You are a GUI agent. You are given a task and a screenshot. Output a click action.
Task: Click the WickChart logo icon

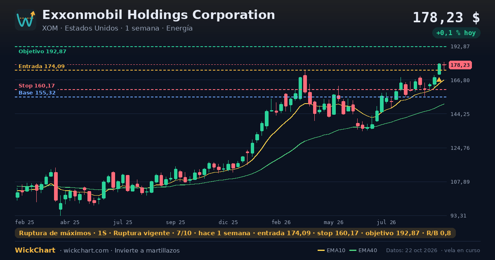point(26,20)
